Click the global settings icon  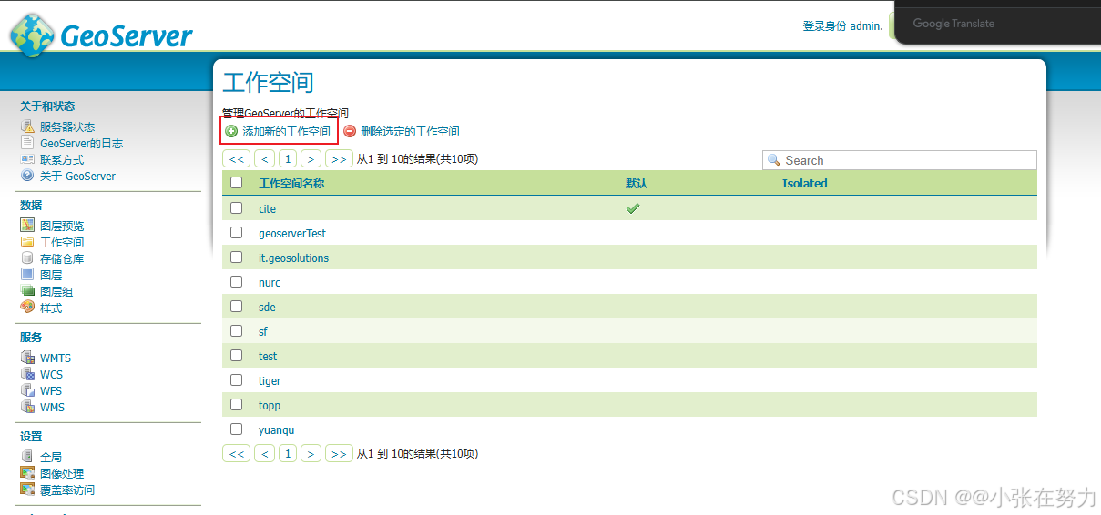tap(27, 457)
